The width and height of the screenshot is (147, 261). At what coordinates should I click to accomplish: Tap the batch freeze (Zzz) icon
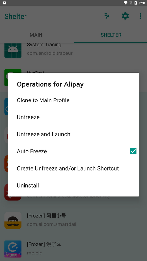click(107, 16)
